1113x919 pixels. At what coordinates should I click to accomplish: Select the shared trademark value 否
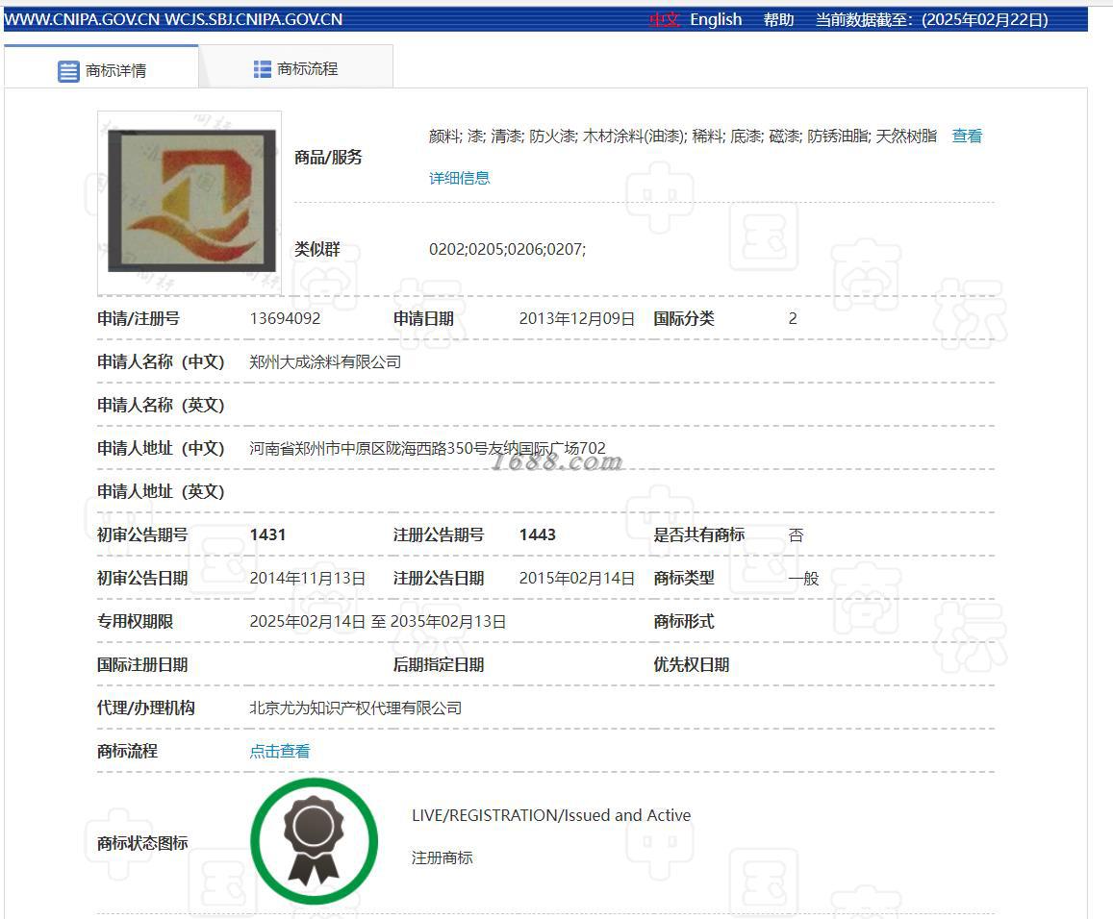(796, 535)
